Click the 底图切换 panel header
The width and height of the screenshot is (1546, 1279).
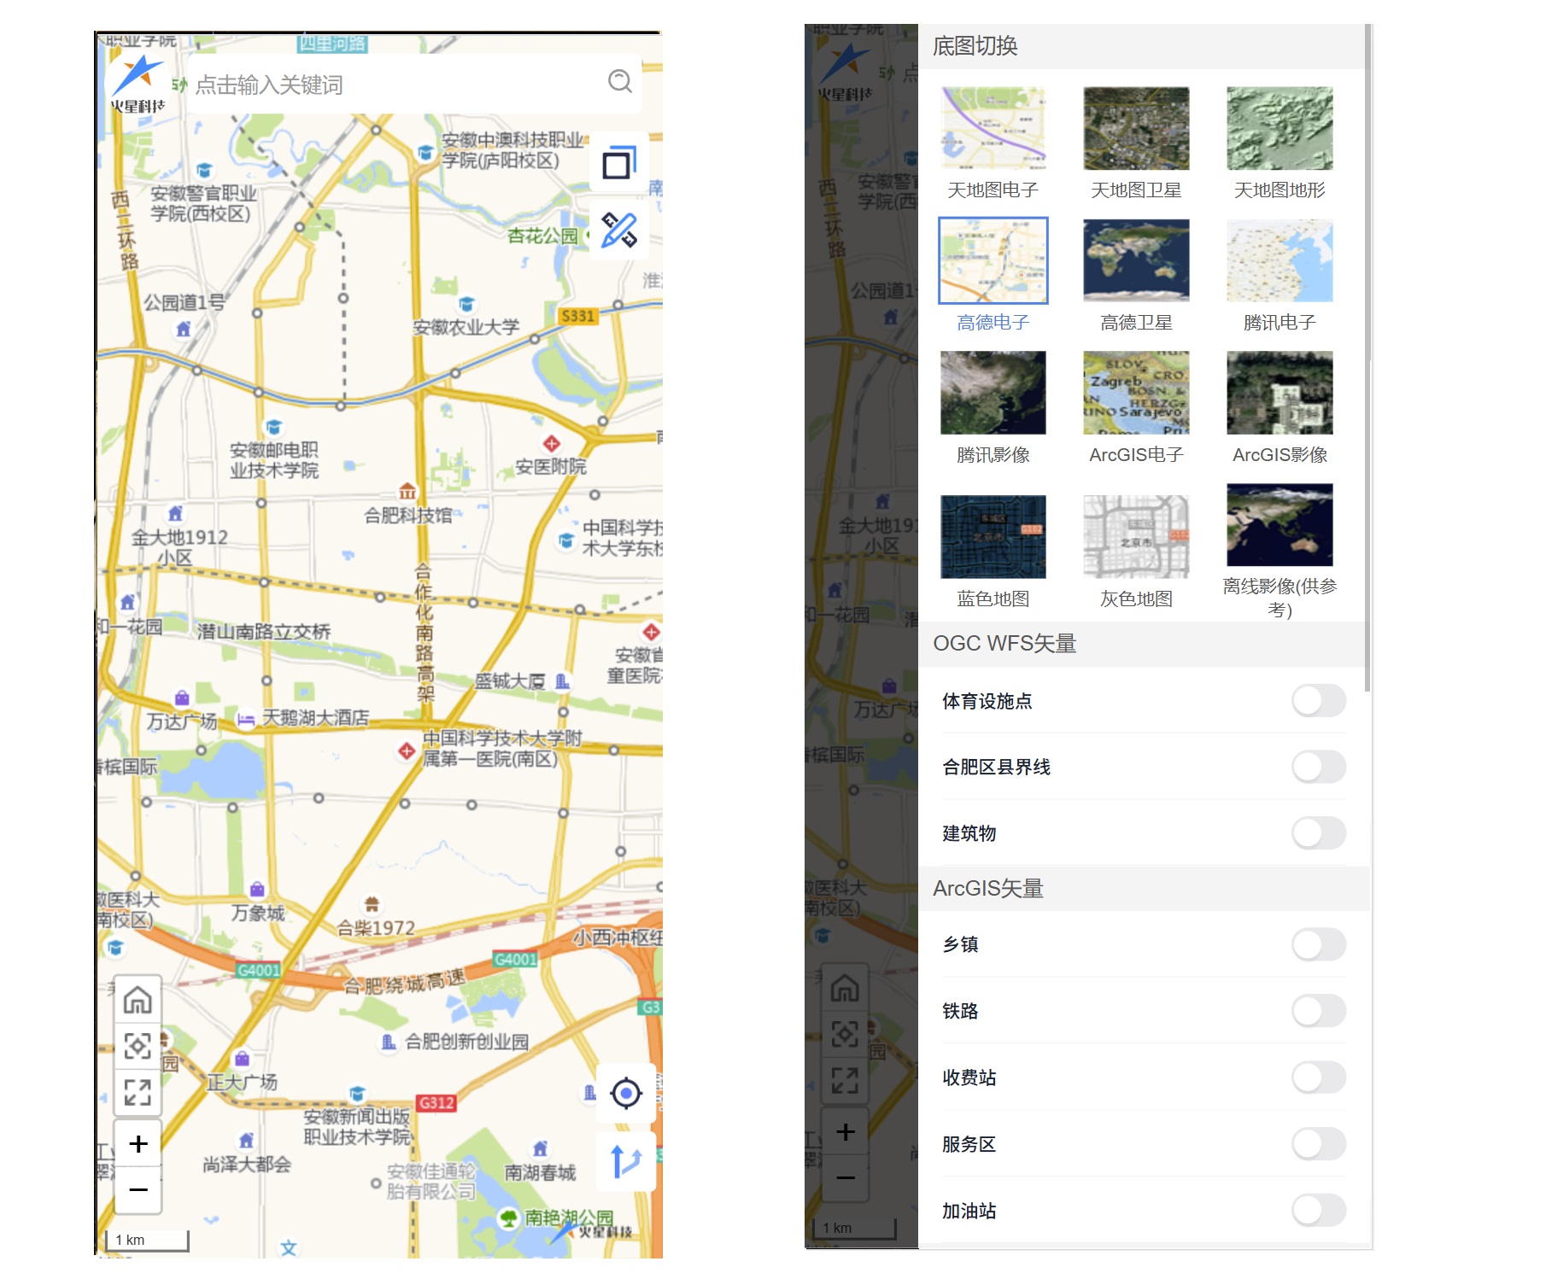click(x=1142, y=46)
